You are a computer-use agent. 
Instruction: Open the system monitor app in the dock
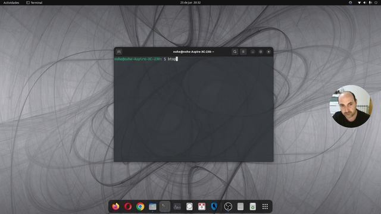177,206
